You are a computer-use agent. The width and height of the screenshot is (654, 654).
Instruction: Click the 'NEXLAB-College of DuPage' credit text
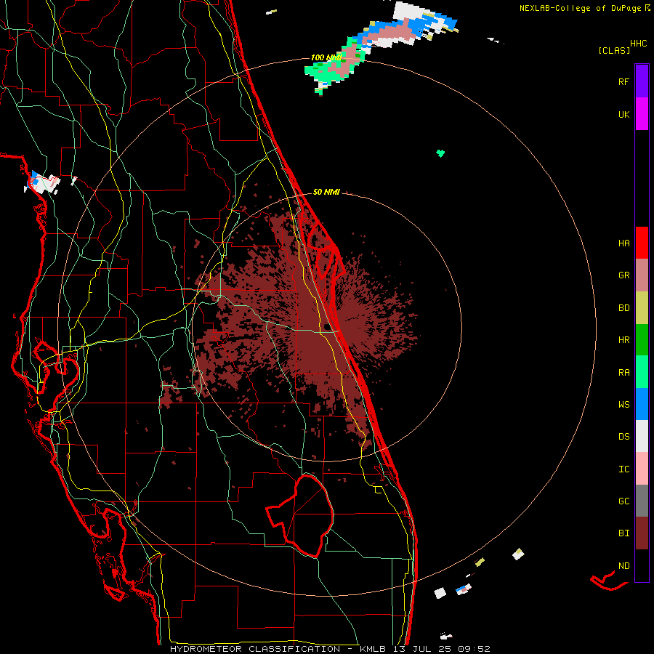580,8
